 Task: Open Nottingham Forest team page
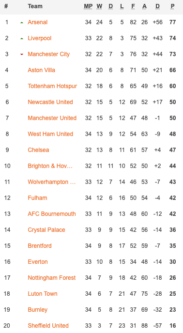point(52,277)
